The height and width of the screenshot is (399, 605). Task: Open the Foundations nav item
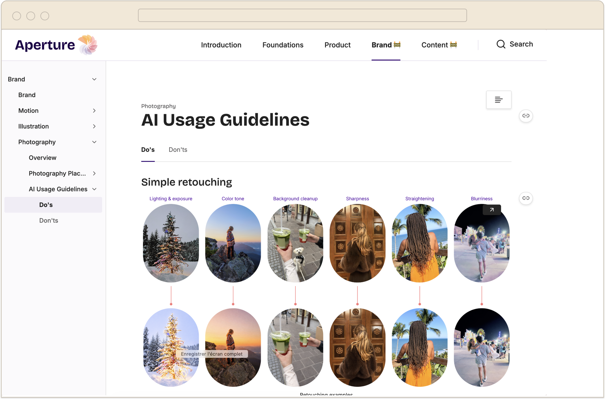point(283,45)
